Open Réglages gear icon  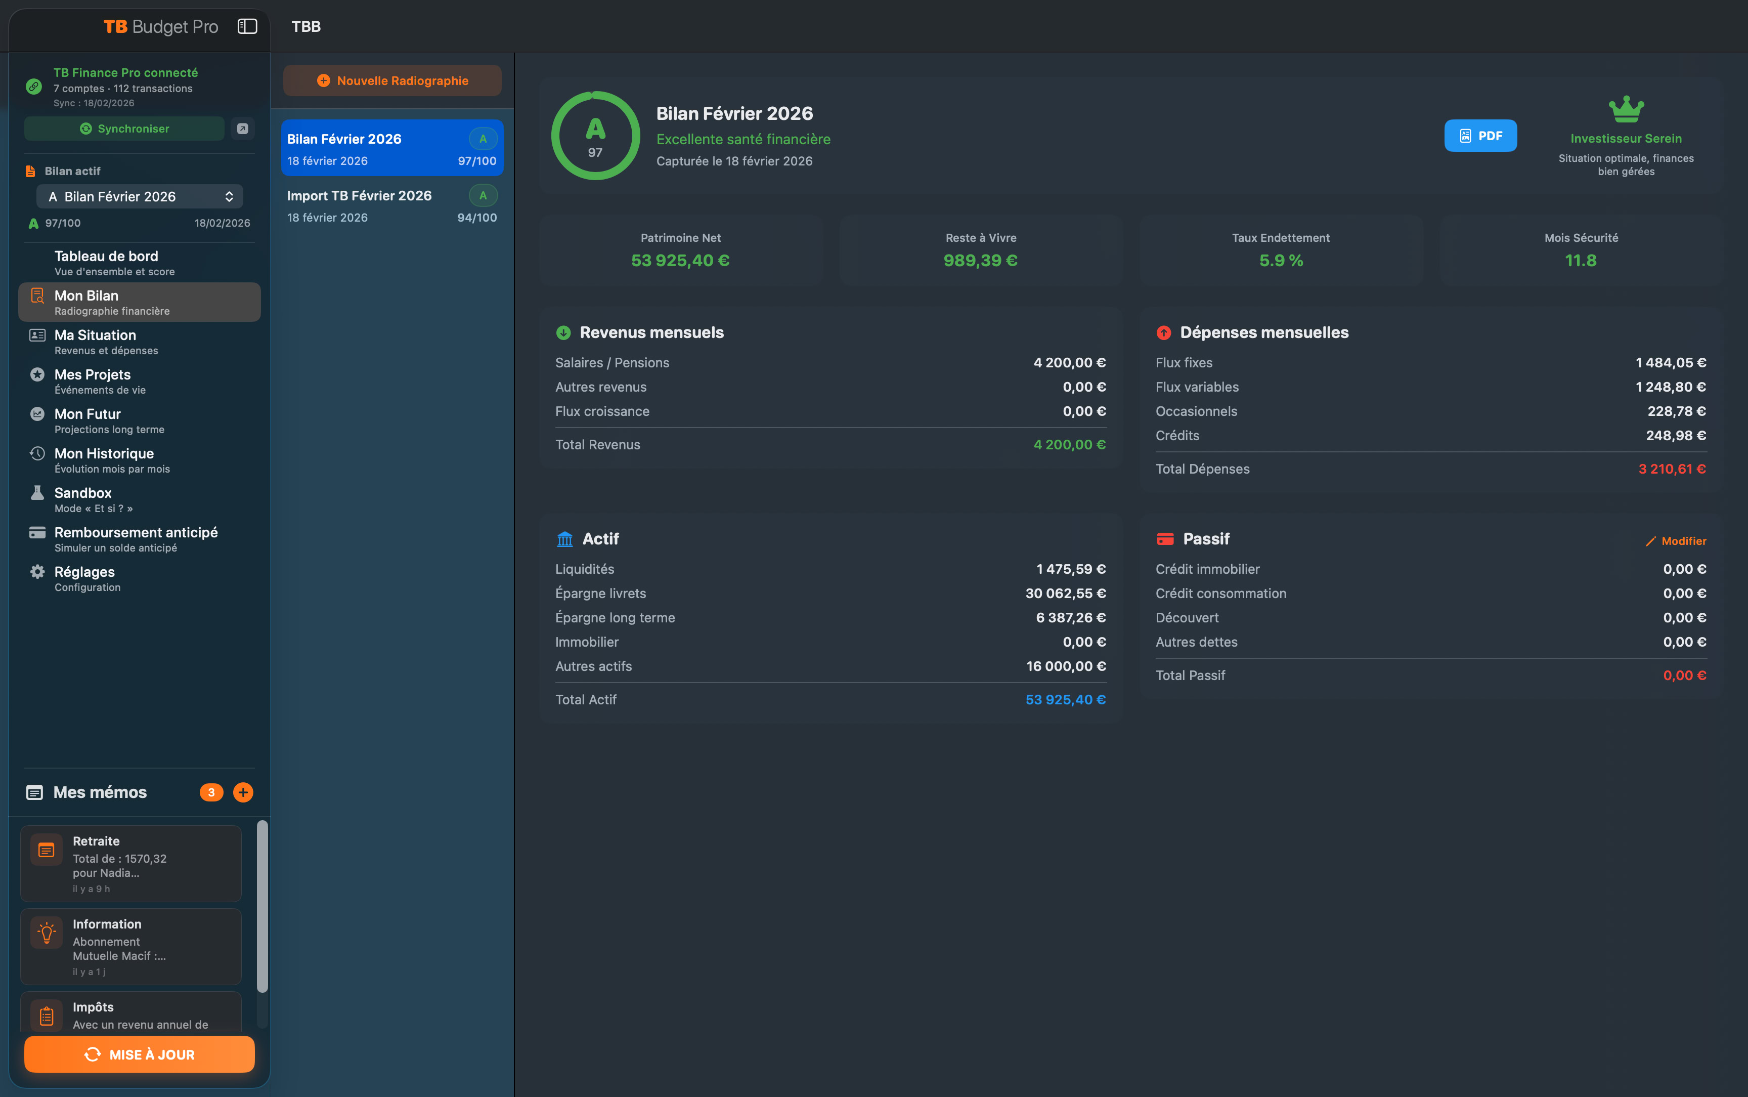pos(38,572)
